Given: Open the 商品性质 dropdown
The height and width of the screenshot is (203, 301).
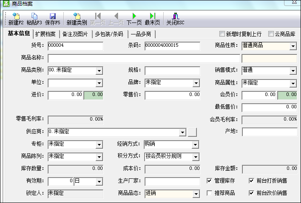Looking at the screenshot, I should [293, 46].
